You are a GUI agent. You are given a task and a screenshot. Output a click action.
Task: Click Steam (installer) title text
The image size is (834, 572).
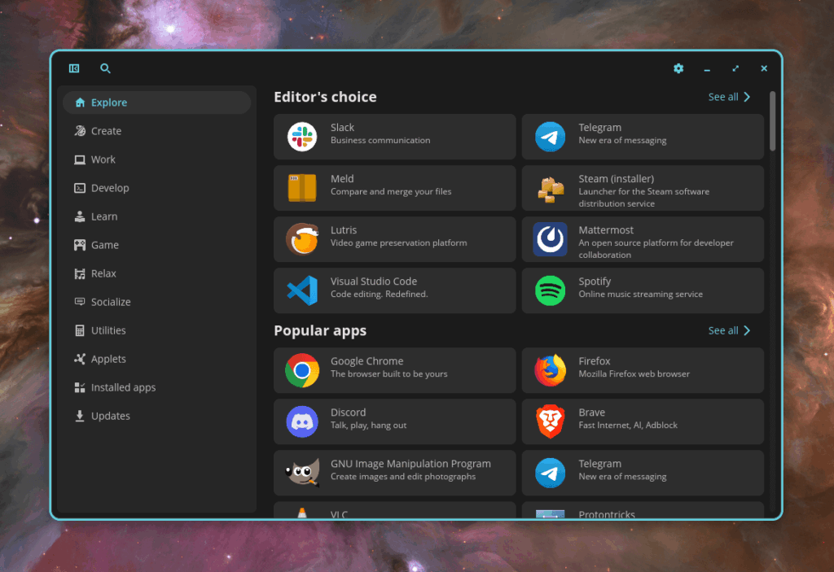coord(616,179)
